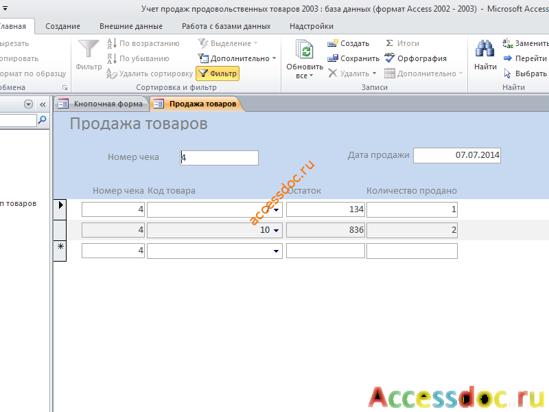
Task: Open Работа с базами данных tab
Action: [226, 26]
